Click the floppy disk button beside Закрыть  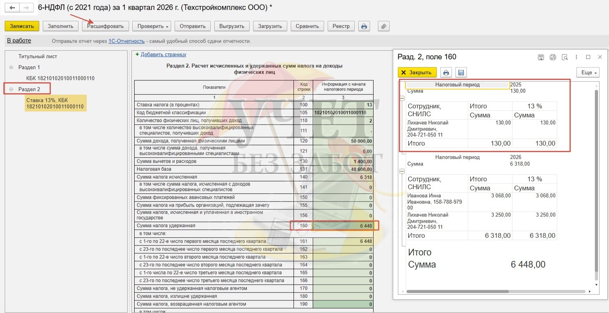click(461, 73)
